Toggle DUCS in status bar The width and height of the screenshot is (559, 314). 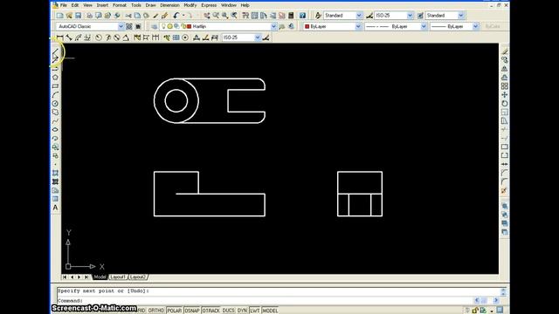tap(228, 311)
